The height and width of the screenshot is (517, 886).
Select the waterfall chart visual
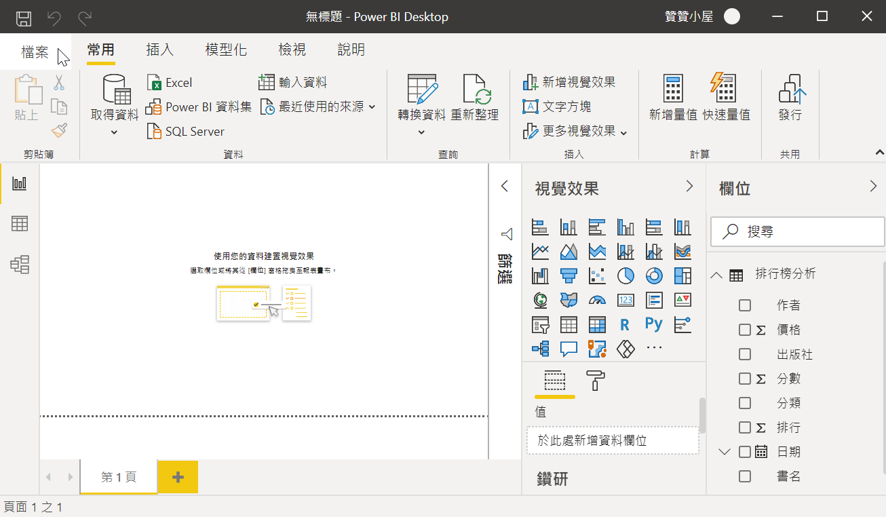coord(540,275)
